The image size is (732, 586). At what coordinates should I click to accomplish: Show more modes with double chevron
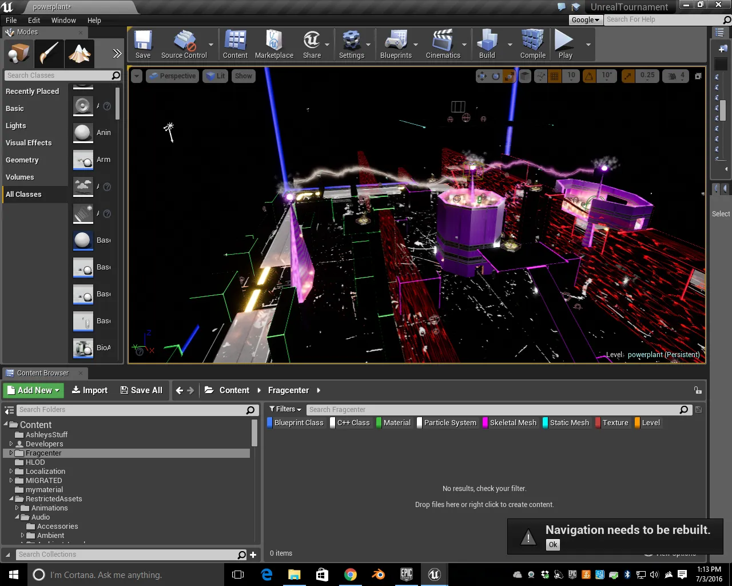pyautogui.click(x=117, y=54)
